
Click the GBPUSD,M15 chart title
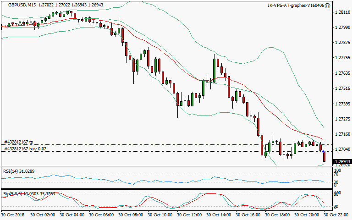coord(22,5)
